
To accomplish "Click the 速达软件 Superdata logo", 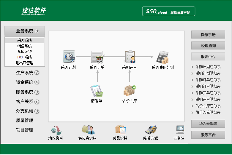I will (x=34, y=11).
